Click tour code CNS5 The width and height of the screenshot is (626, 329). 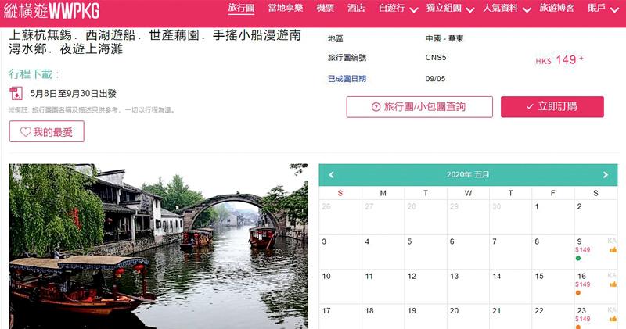(436, 58)
